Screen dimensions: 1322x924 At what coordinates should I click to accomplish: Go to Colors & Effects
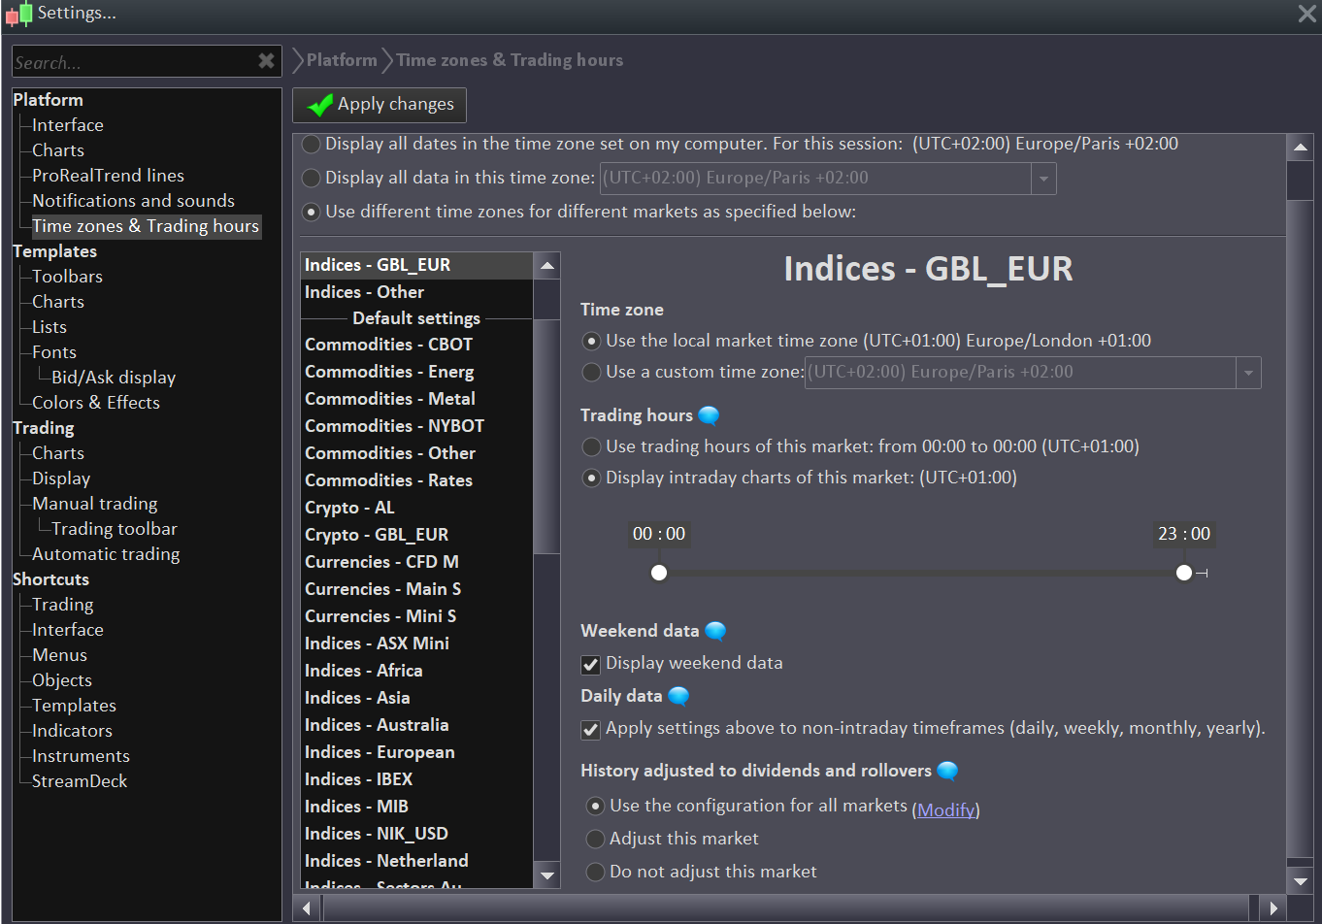click(96, 403)
